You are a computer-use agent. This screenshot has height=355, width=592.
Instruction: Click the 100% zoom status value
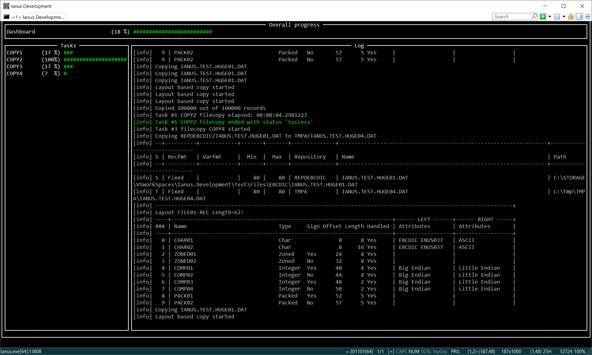tap(580, 352)
